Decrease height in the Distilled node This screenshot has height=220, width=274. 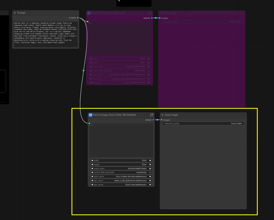92,165
